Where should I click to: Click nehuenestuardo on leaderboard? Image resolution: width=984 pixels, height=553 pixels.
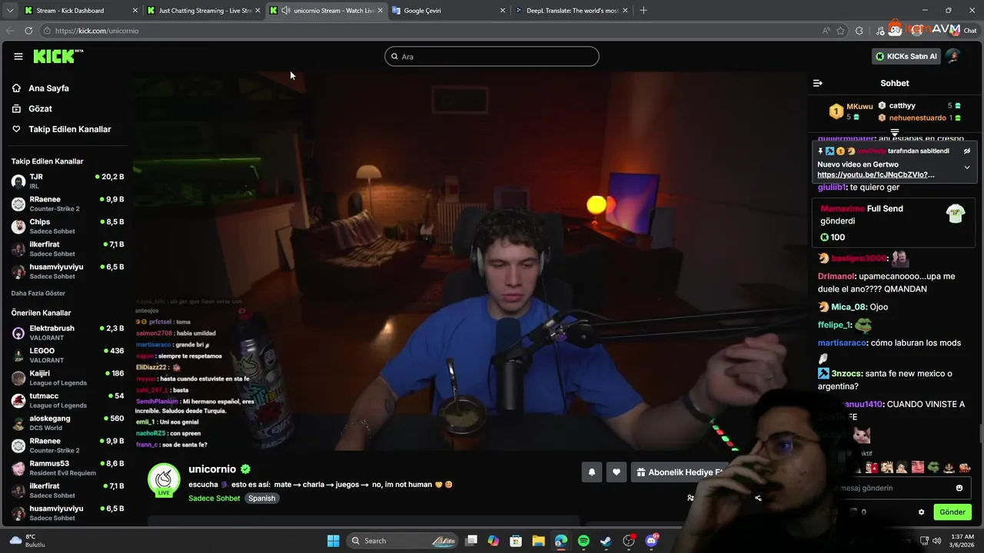tap(917, 118)
